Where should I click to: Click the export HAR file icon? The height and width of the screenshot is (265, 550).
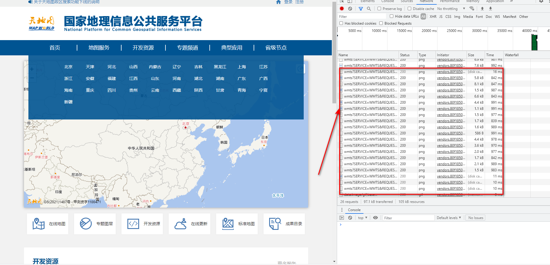point(490,8)
